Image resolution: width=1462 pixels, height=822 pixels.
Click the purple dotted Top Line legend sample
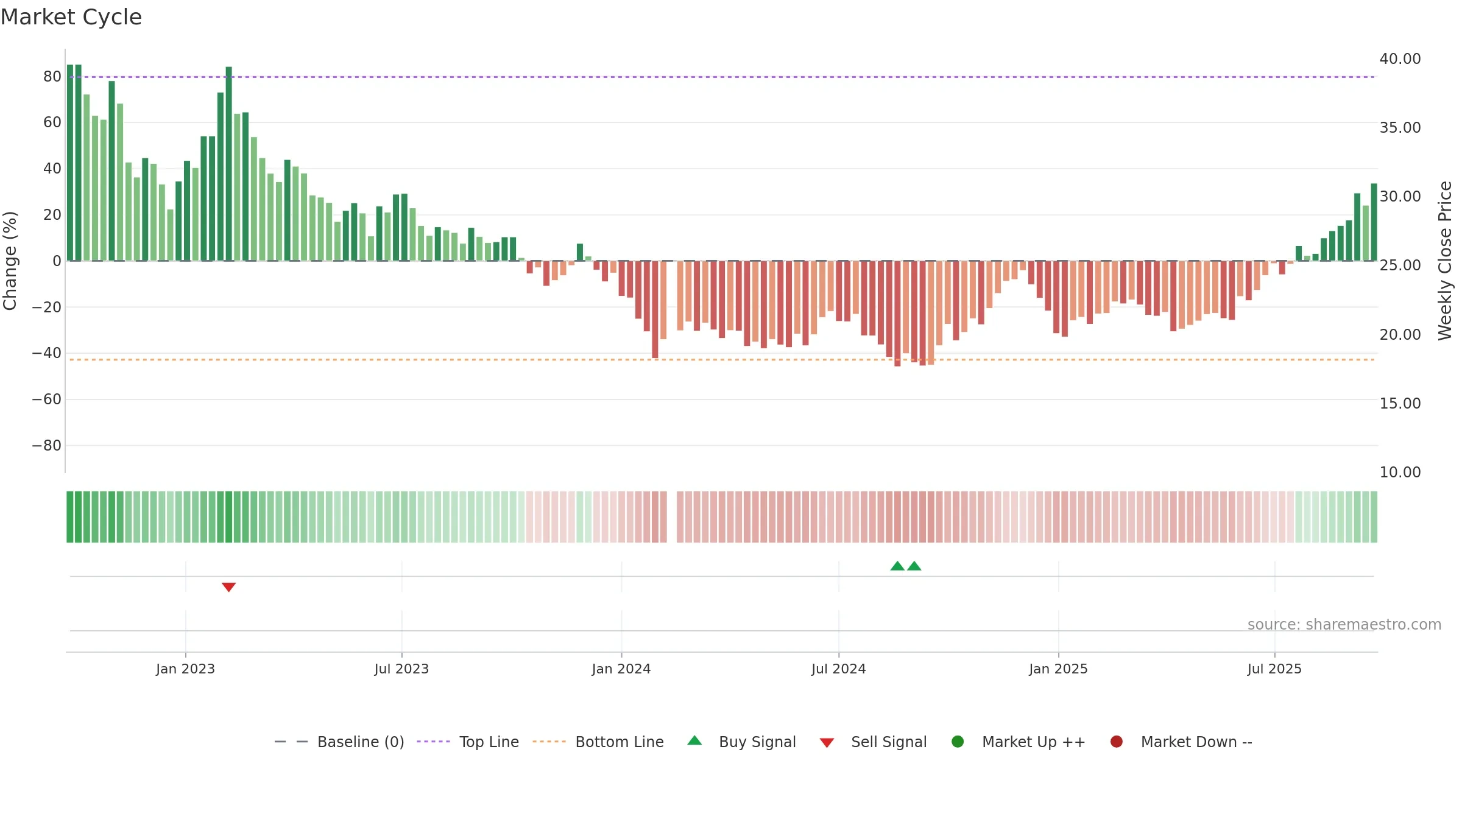[x=433, y=742]
